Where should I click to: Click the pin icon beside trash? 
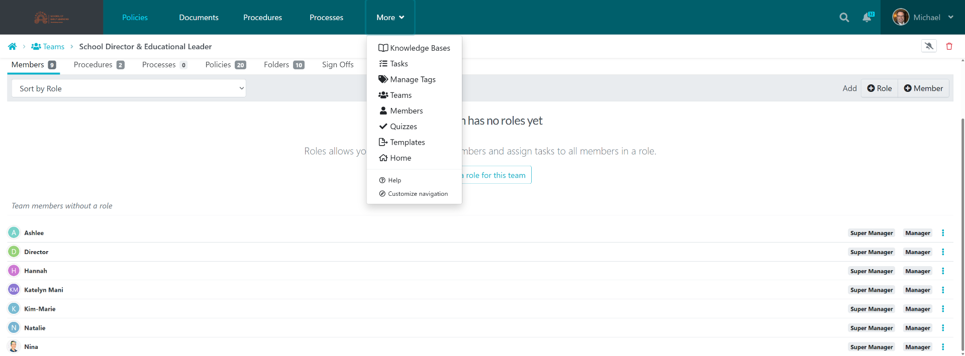tap(929, 46)
